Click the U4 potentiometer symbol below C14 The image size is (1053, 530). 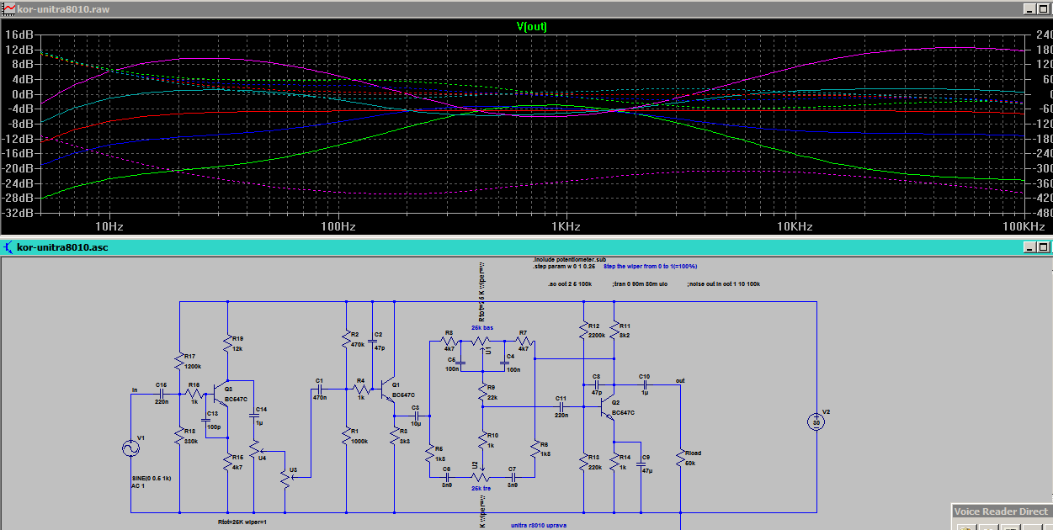[x=253, y=448]
